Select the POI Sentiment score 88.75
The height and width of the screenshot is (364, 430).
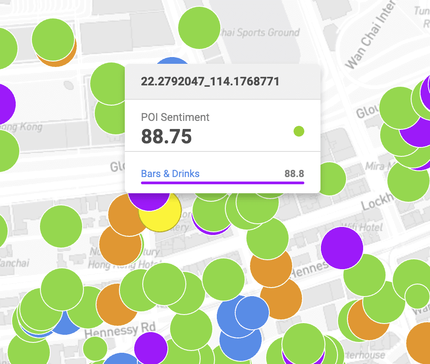[x=167, y=136]
